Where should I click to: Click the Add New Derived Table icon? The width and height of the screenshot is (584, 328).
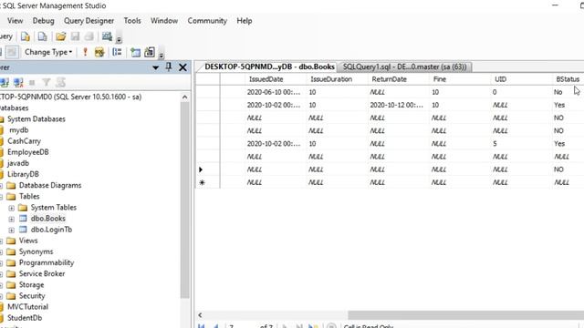150,52
